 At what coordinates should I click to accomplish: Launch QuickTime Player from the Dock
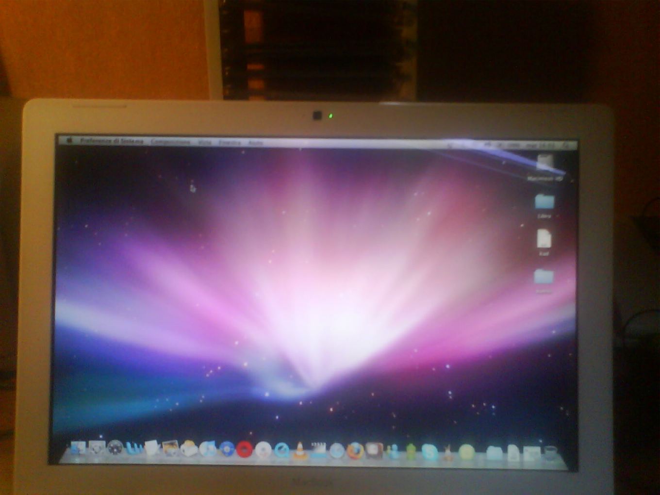point(281,450)
